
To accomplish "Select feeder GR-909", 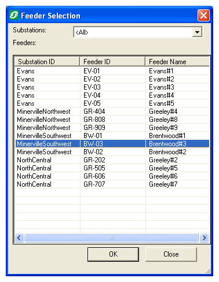I will pos(94,128).
